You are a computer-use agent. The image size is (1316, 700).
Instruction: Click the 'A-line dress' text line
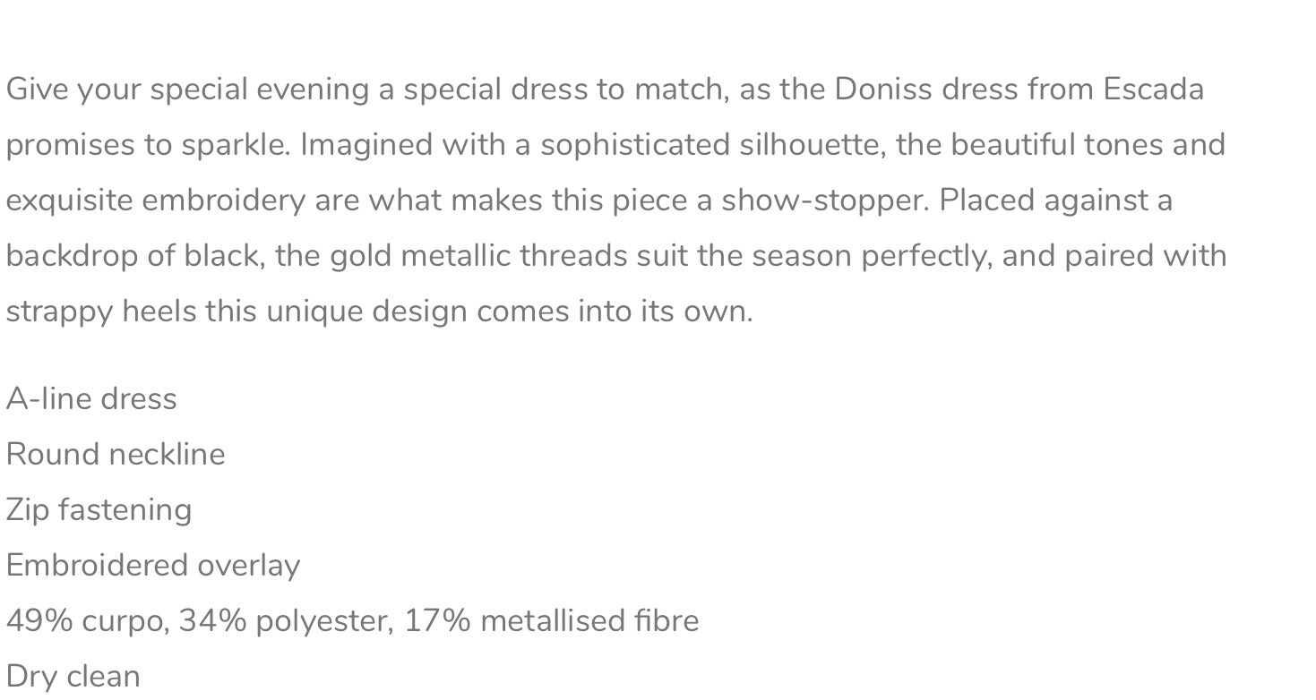click(91, 398)
